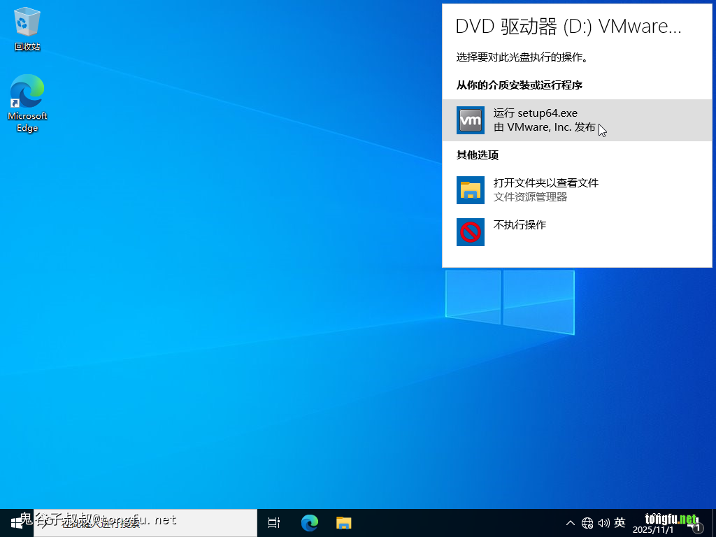Click the volume speaker icon
Image resolution: width=716 pixels, height=537 pixels.
click(x=603, y=523)
